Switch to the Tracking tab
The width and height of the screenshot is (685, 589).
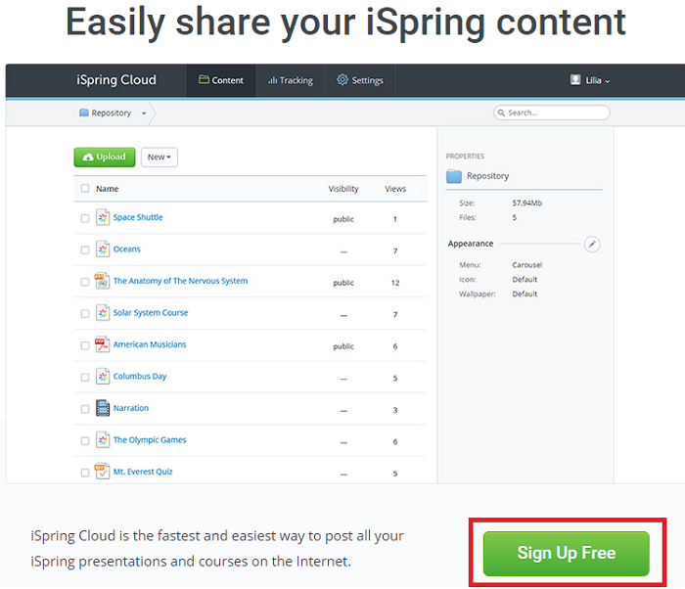[x=290, y=80]
